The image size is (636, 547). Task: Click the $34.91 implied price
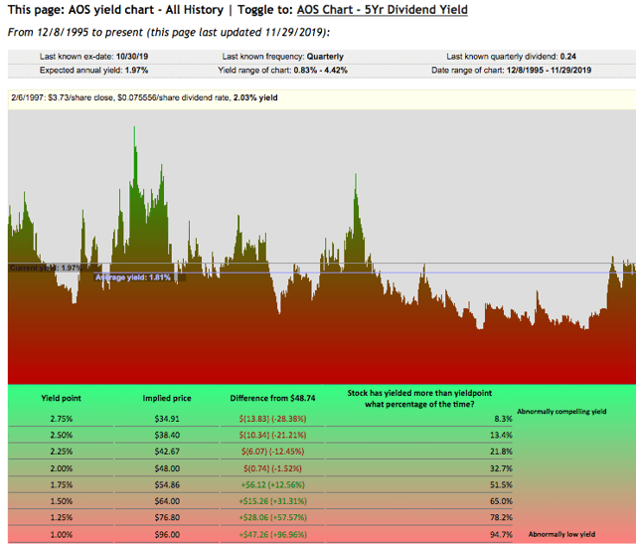(x=167, y=419)
